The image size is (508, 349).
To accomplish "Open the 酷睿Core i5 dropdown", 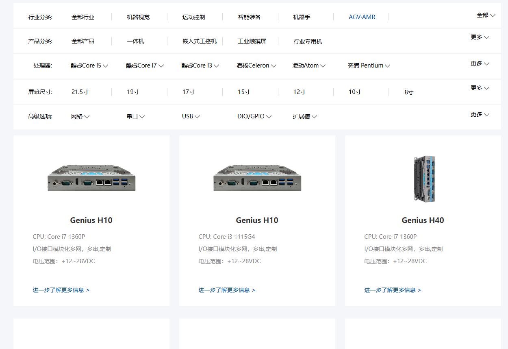I will 89,65.
